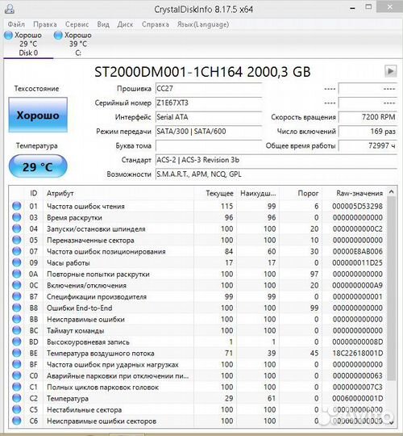Image resolution: width=403 pixels, height=436 pixels.
Task: Click raw value 000000011D25
Action: click(358, 262)
